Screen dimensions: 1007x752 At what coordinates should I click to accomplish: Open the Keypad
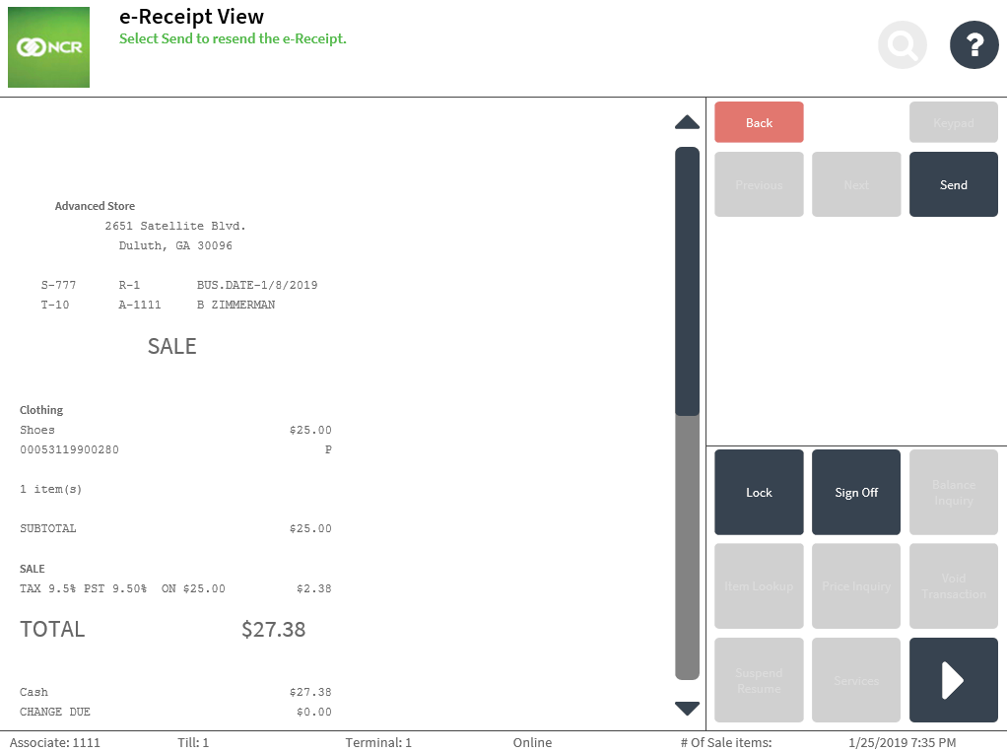(x=953, y=123)
